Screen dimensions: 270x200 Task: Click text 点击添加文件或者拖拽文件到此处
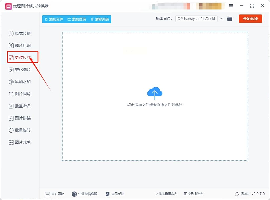pos(155,105)
